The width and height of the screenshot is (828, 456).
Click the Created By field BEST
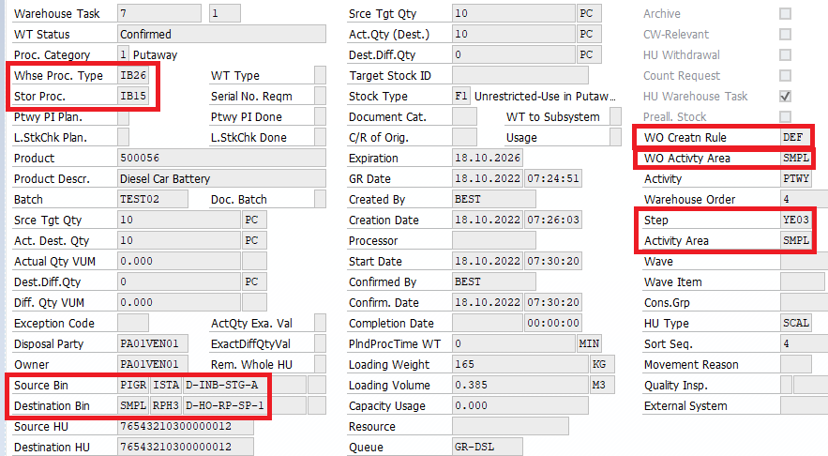(494, 199)
